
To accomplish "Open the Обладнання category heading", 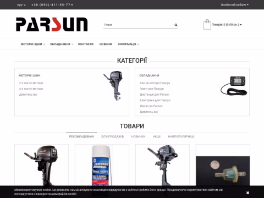I will pyautogui.click(x=149, y=75).
